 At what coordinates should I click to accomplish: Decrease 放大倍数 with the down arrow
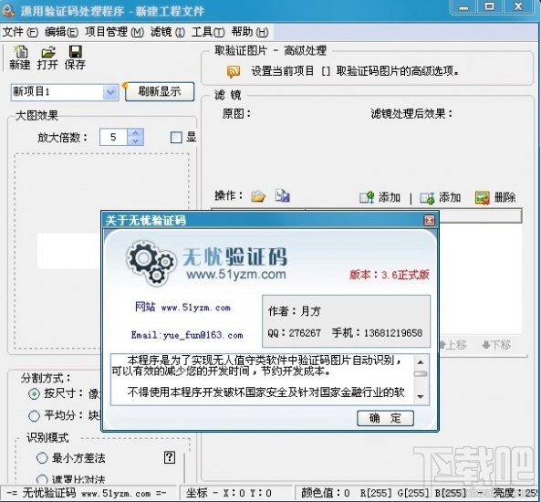(136, 141)
